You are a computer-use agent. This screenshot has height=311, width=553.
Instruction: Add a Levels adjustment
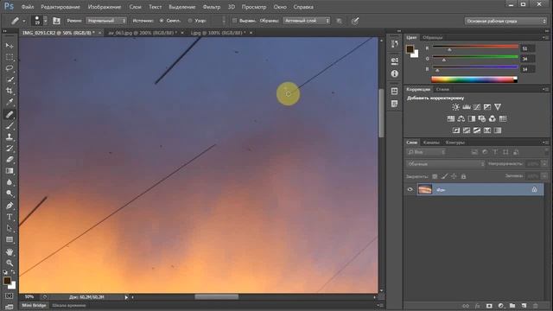[x=467, y=107]
